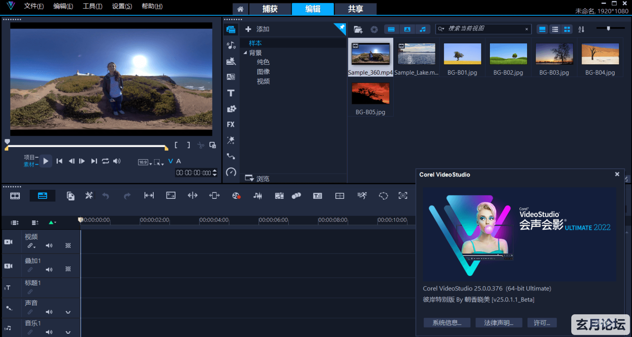632x337 pixels.
Task: Open the Motion tracking runner icon
Action: tap(362, 196)
